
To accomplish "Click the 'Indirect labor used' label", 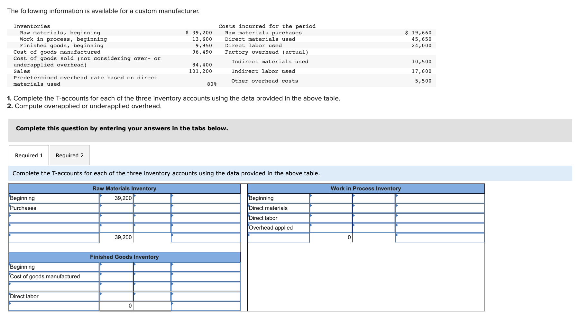I will coord(263,71).
